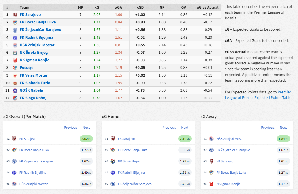This screenshot has width=298, height=194.
Task: Click Široki Brijeg crest in xG Home list
Action: coord(113,161)
